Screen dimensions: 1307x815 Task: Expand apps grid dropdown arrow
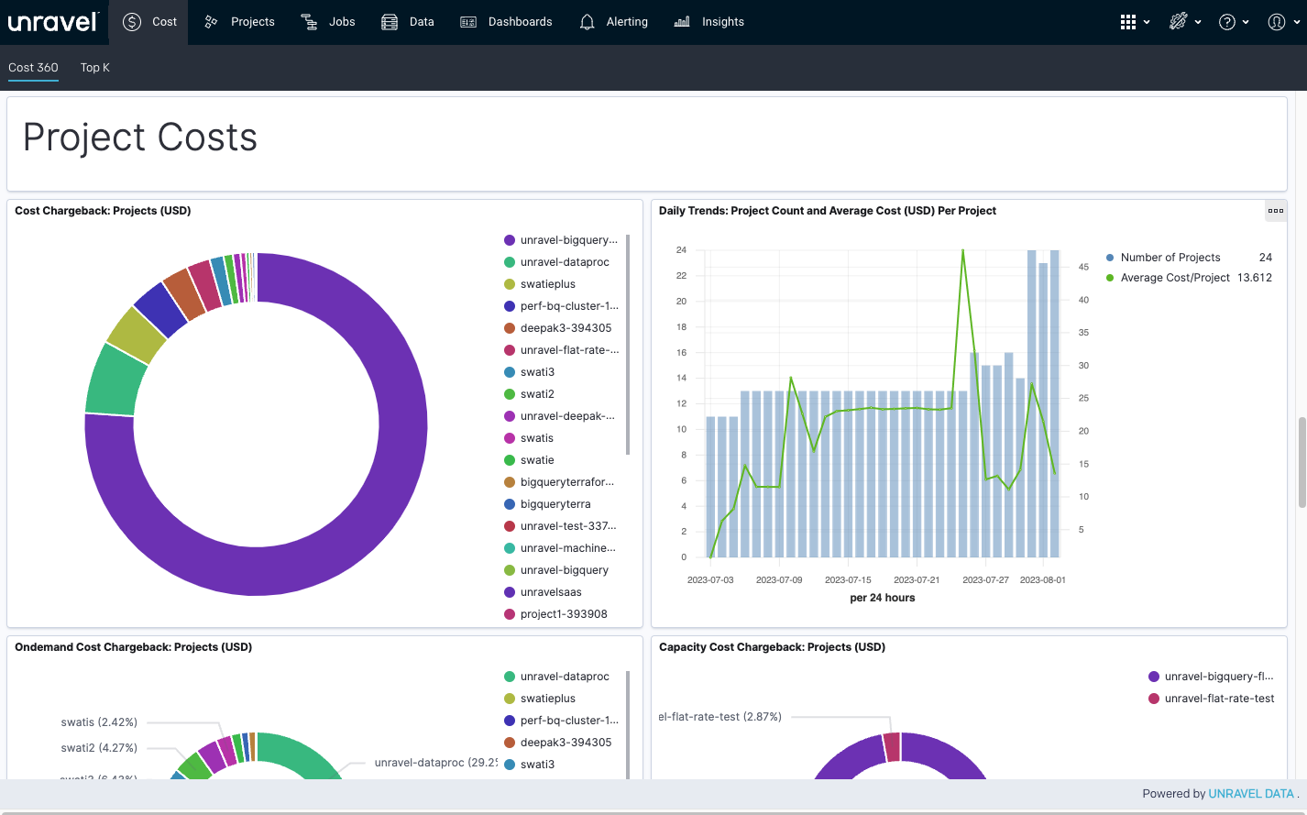pyautogui.click(x=1147, y=23)
